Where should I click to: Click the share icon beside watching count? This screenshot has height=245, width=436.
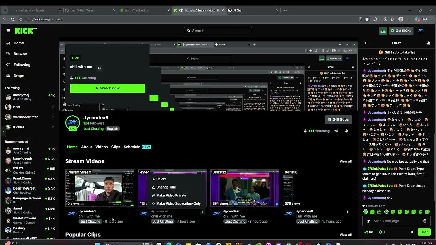point(336,131)
